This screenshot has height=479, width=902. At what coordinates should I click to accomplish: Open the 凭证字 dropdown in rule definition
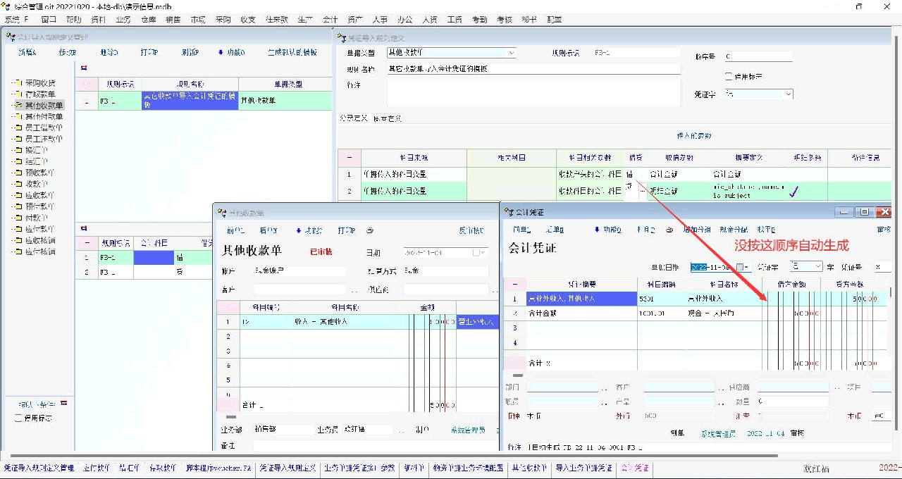tap(788, 94)
